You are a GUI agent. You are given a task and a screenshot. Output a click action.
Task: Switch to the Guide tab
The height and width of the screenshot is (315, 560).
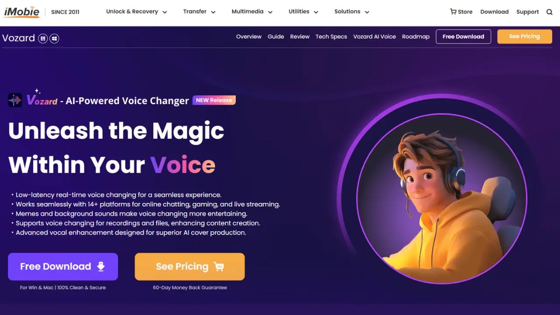pyautogui.click(x=276, y=37)
